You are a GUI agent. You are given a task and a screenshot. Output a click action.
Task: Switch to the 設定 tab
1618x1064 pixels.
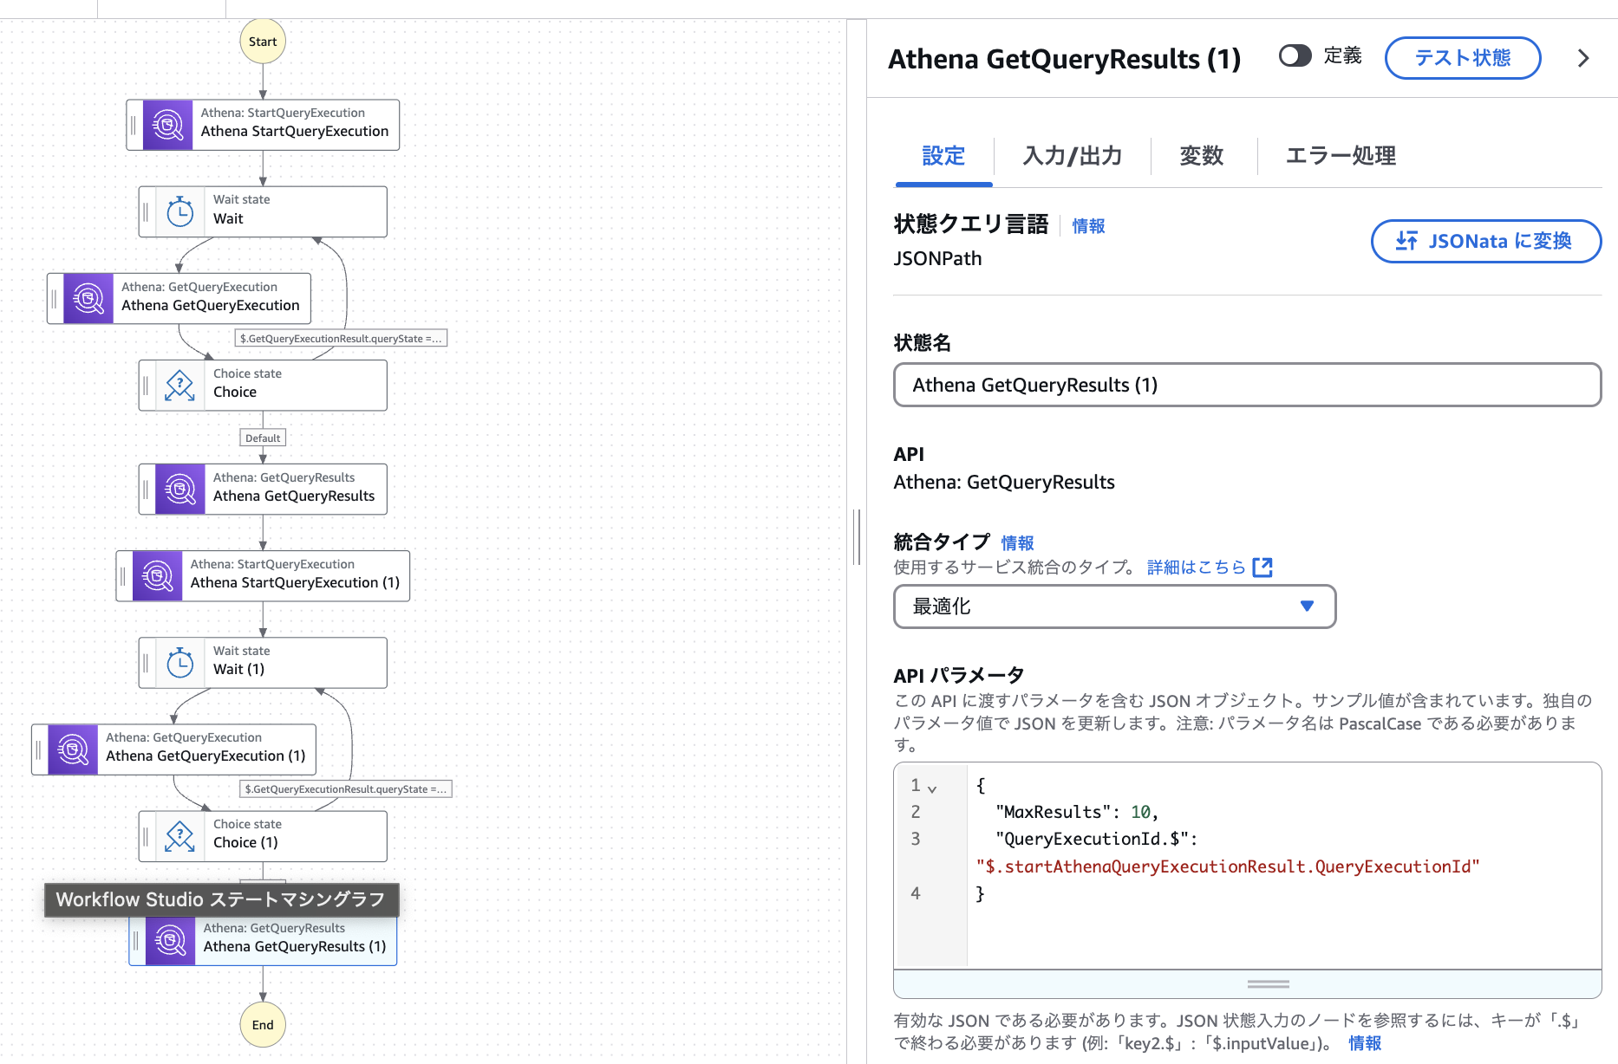(943, 156)
